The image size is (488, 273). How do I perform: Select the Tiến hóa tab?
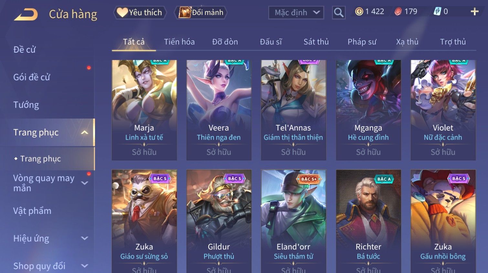pyautogui.click(x=179, y=42)
